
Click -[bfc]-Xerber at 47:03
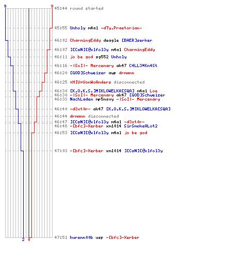(x=87, y=151)
